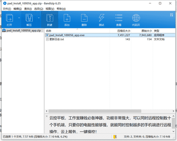Click the compressed size value 143
This screenshot has height=141, width=177.
[x=128, y=39]
